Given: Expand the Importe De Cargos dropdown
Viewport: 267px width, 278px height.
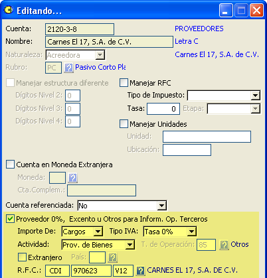Looking at the screenshot, I should (x=98, y=232).
